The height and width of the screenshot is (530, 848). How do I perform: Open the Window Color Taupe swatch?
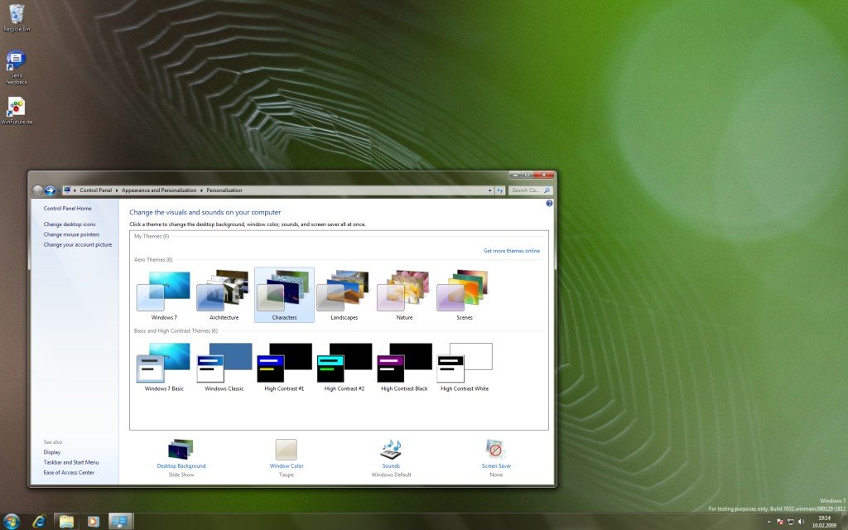click(287, 450)
